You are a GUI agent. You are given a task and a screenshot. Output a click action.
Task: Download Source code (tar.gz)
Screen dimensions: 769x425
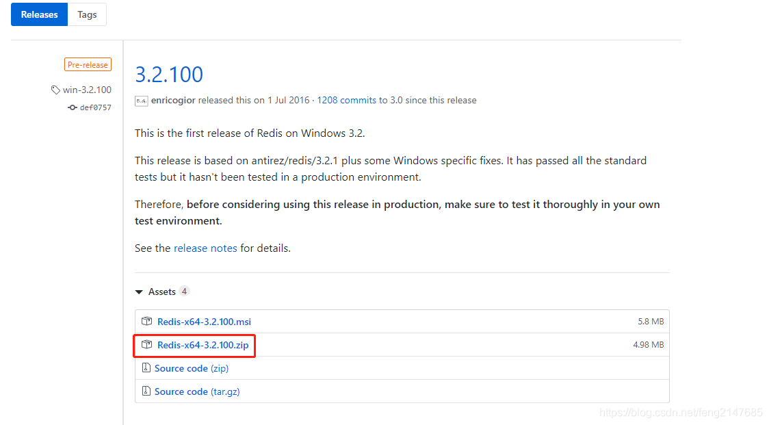click(197, 391)
